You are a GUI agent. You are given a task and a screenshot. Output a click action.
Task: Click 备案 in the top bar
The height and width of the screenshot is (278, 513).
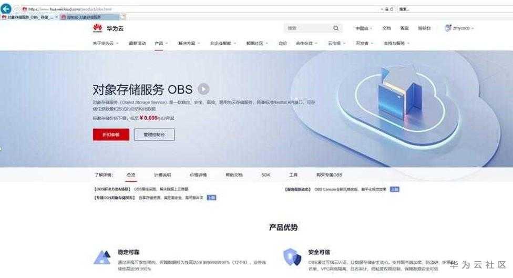(x=404, y=28)
